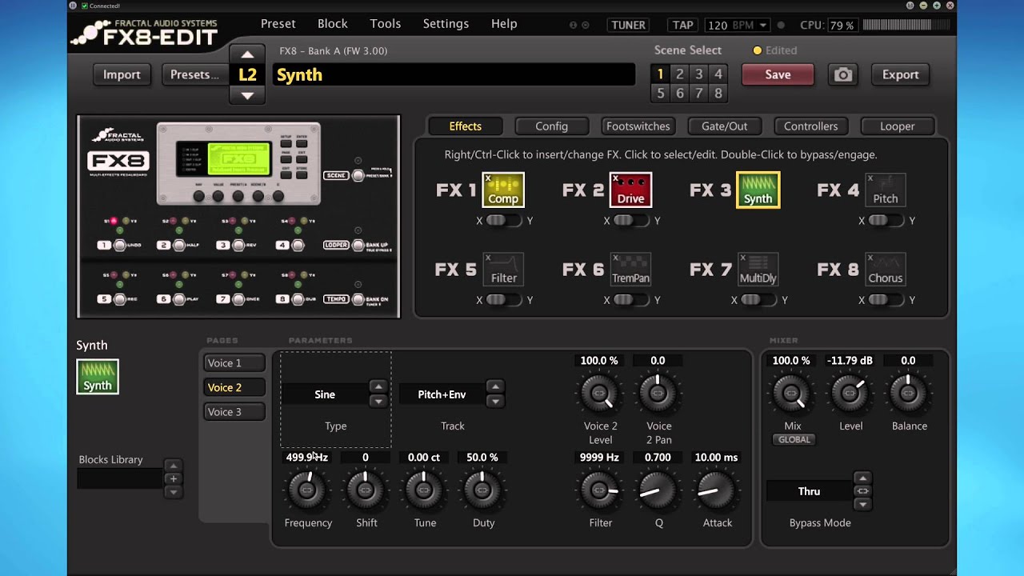Screen dimensions: 1024x576
Task: Toggle X/Y switch under FX 7 MultiDly
Action: pos(758,300)
